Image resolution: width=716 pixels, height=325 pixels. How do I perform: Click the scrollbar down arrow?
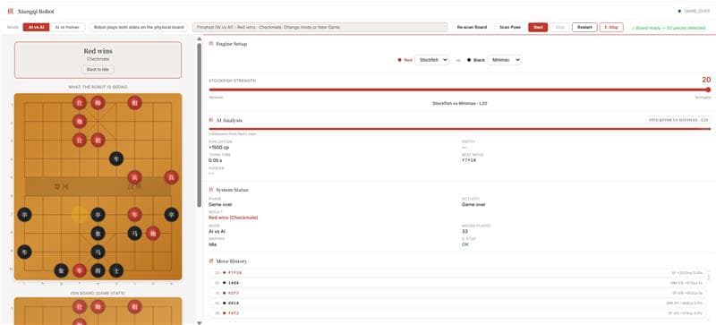[x=199, y=322]
